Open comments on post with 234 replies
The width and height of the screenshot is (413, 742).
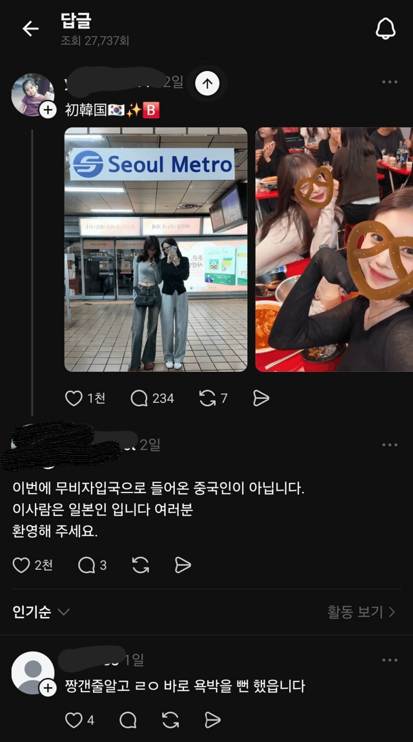pos(139,398)
